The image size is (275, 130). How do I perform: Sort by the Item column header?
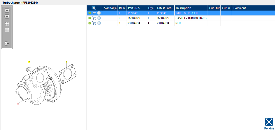[122, 8]
